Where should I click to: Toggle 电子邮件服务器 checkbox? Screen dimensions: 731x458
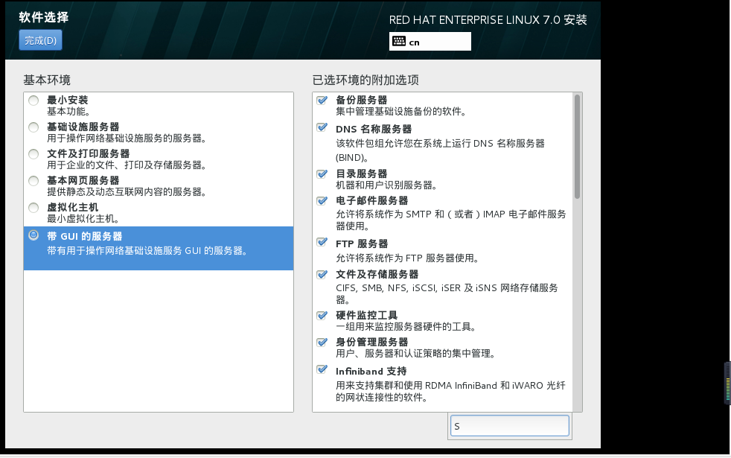point(322,200)
